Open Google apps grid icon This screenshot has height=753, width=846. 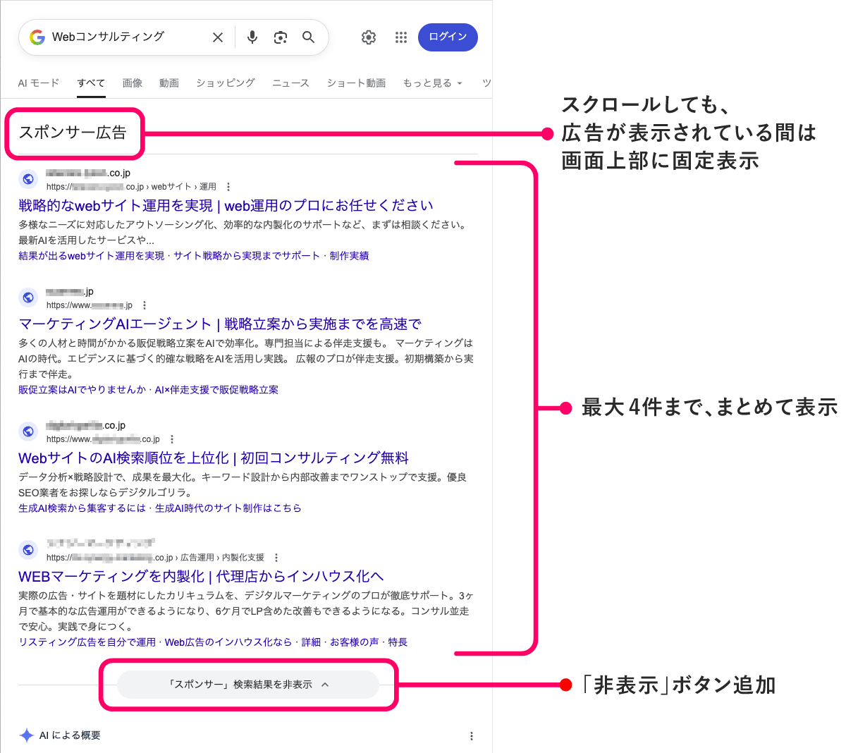pyautogui.click(x=401, y=37)
